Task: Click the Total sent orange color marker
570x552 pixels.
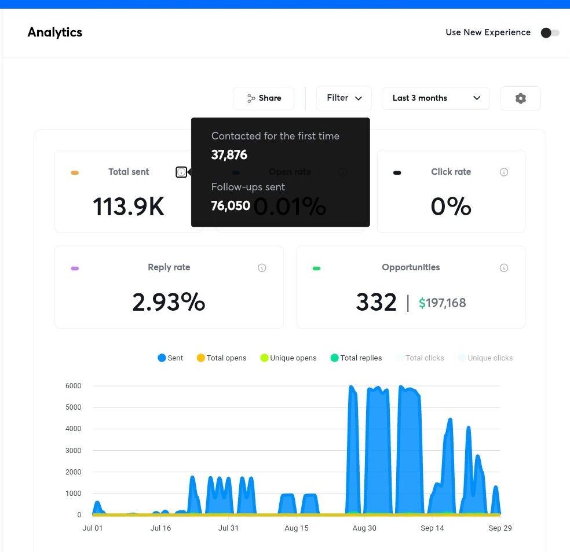Action: pyautogui.click(x=75, y=172)
